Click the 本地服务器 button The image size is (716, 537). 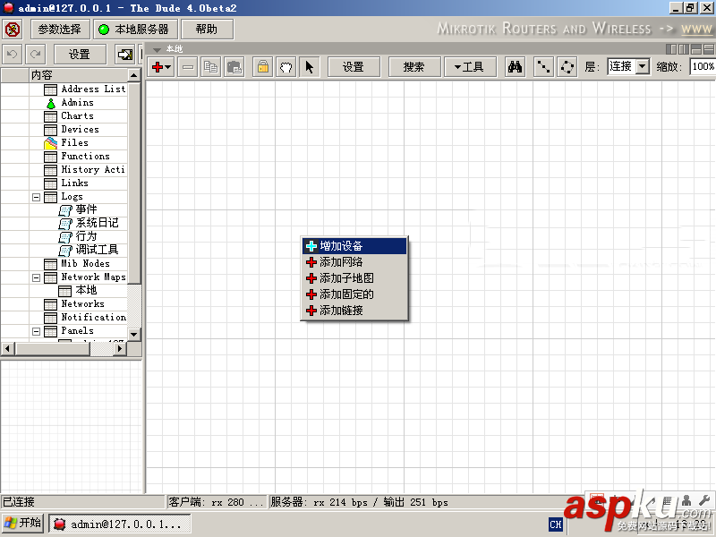click(135, 30)
